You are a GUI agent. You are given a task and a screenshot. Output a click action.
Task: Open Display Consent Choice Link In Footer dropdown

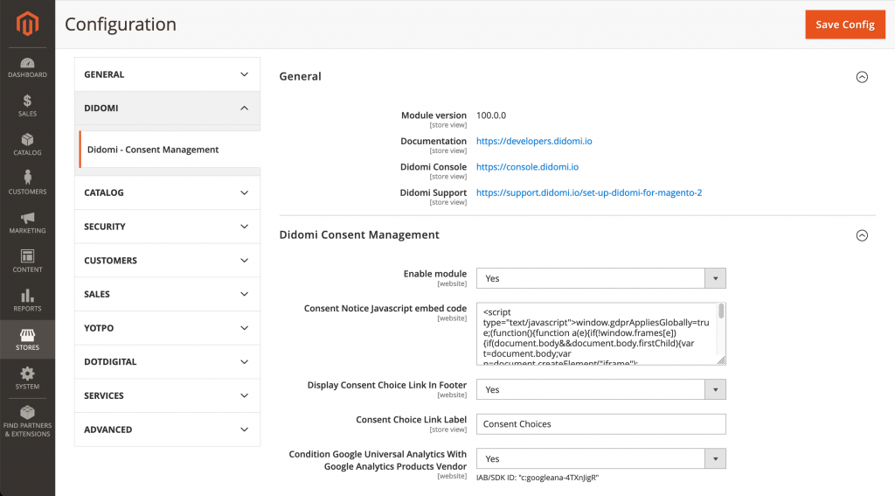pyautogui.click(x=601, y=390)
